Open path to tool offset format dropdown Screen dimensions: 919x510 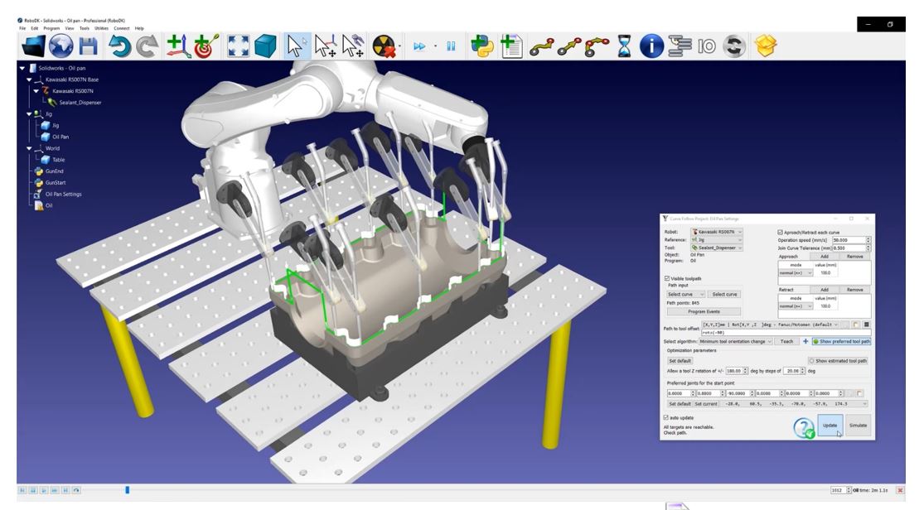(770, 324)
